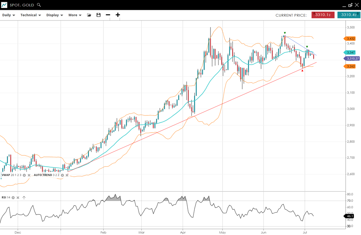Open the Display options dropdown
This screenshot has height=235, width=361.
(x=54, y=15)
